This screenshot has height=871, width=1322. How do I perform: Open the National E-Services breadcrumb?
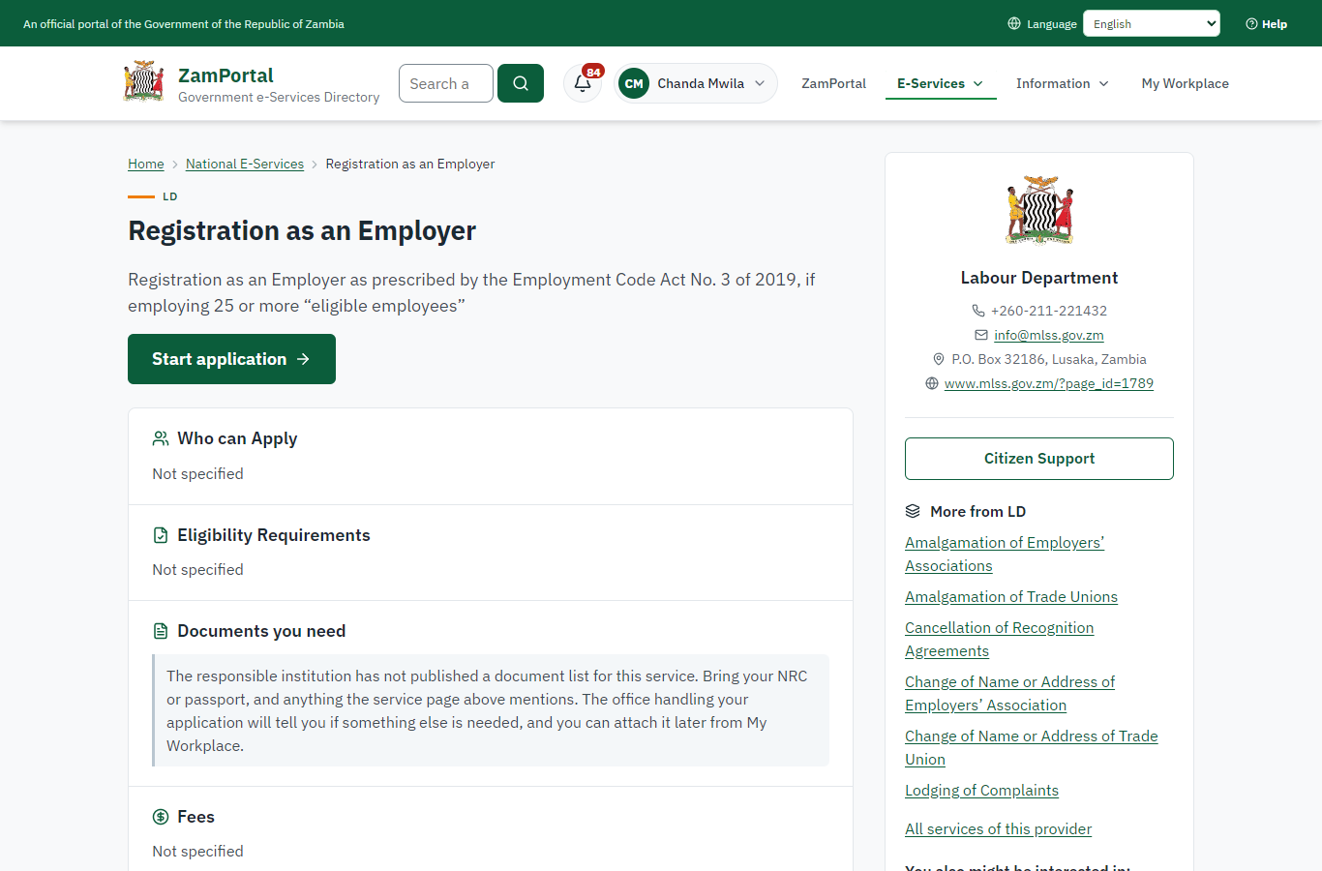pyautogui.click(x=245, y=164)
